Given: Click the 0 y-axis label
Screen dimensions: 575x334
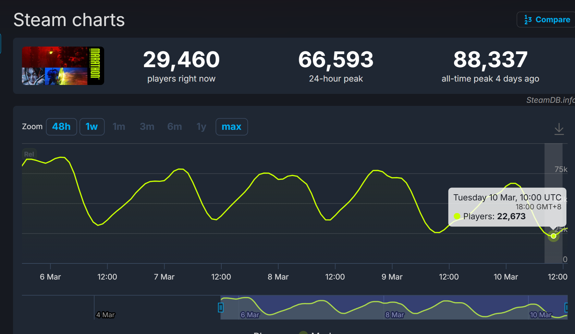Looking at the screenshot, I should [565, 259].
